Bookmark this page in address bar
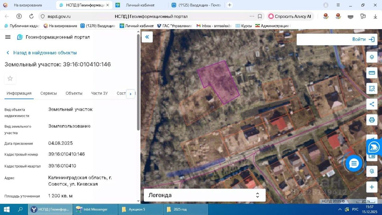This screenshot has height=215, width=382. 260,16
